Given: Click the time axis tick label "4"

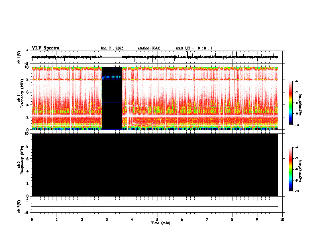Looking at the screenshot, I should point(132,219).
